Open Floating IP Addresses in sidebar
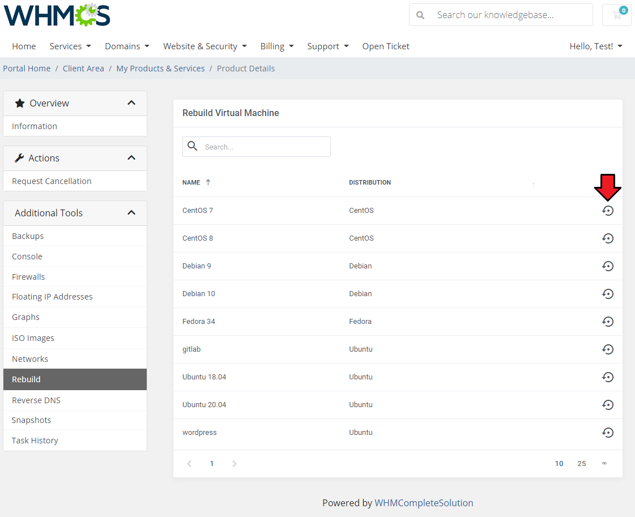 pos(75,297)
